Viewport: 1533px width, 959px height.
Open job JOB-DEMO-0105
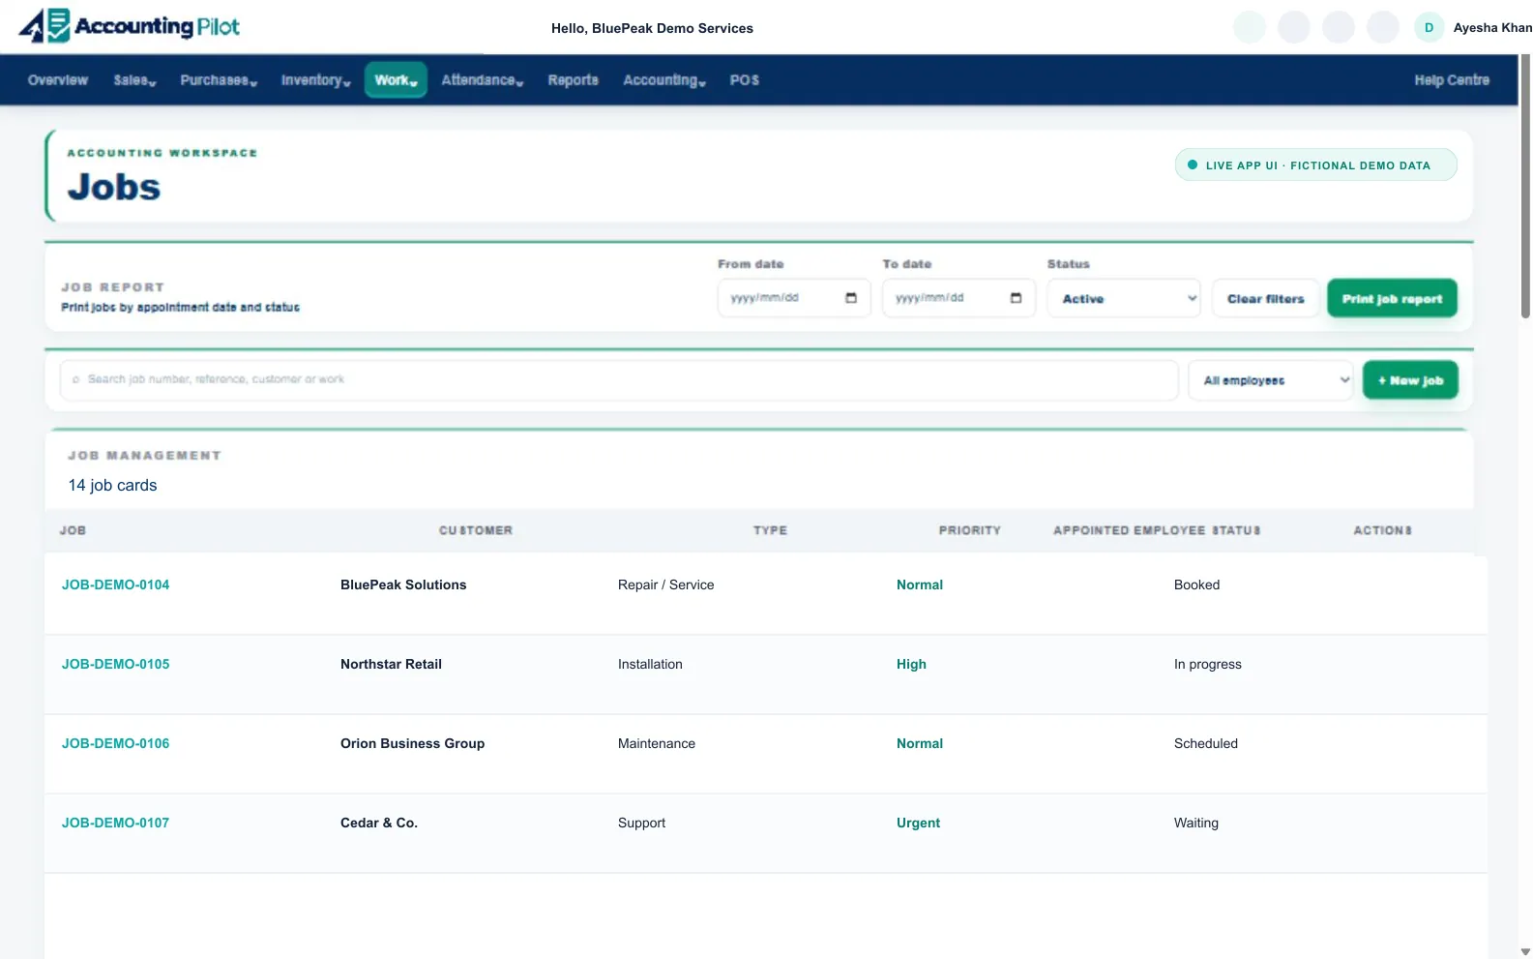tap(115, 664)
